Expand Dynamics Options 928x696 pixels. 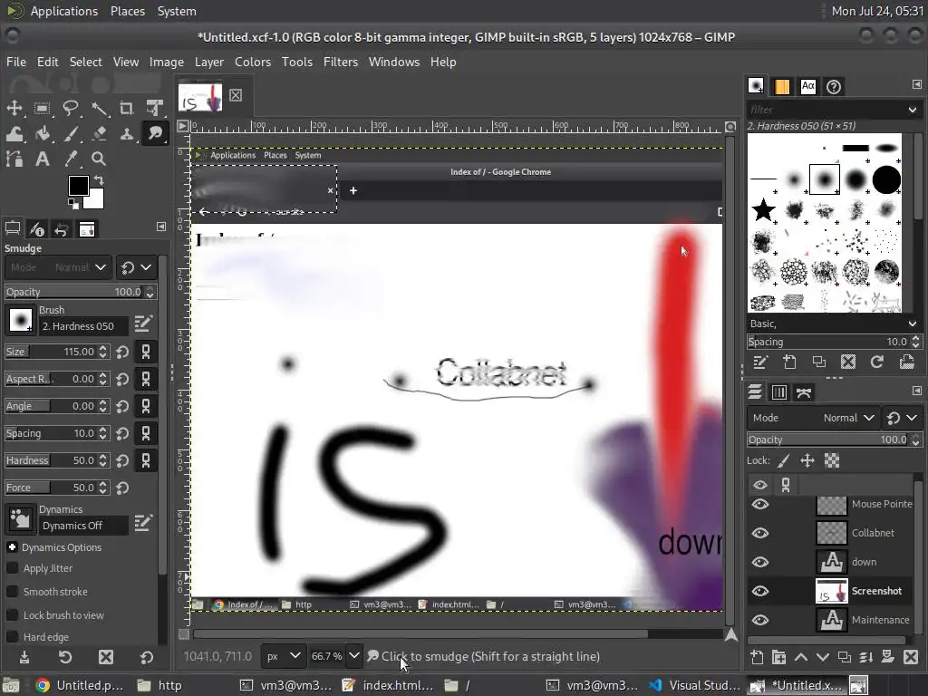pyautogui.click(x=12, y=547)
